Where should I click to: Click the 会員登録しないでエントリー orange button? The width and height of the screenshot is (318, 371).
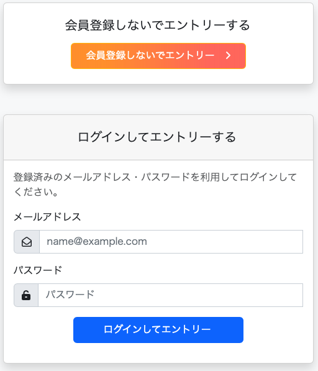click(158, 56)
